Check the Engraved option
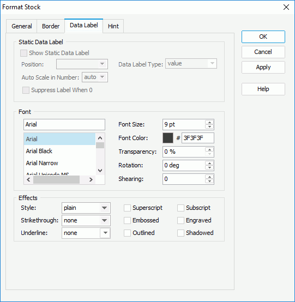Image resolution: width=295 pixels, height=302 pixels. point(180,221)
